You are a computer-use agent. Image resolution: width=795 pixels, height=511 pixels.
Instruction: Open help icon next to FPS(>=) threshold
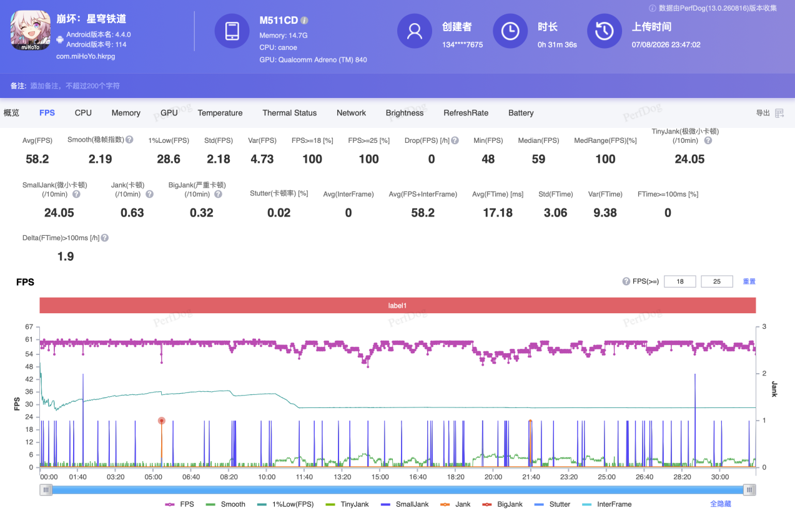click(626, 281)
